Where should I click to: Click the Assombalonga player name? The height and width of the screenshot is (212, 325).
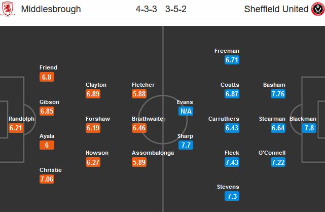pos(153,153)
